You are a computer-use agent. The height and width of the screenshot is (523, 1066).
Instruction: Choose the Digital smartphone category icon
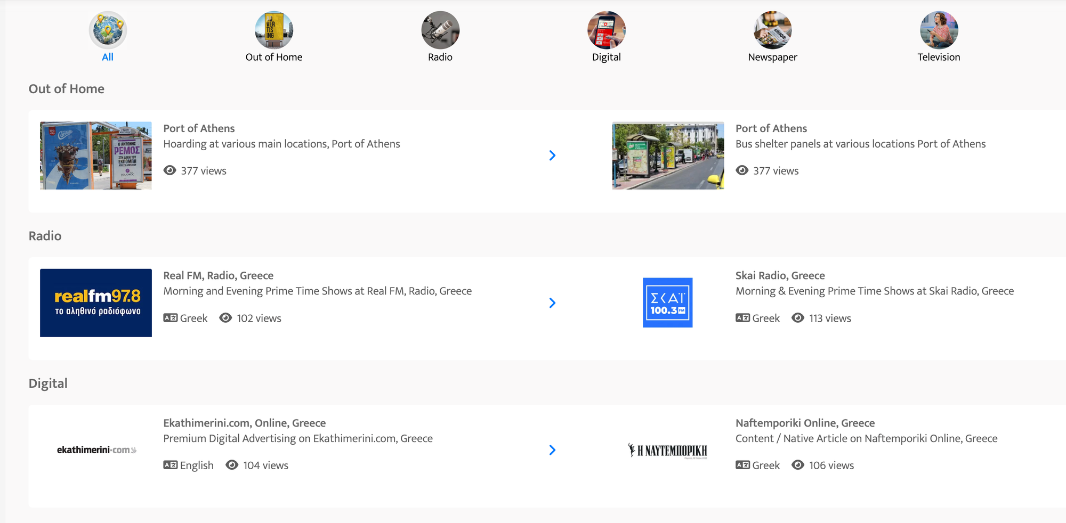coord(607,30)
